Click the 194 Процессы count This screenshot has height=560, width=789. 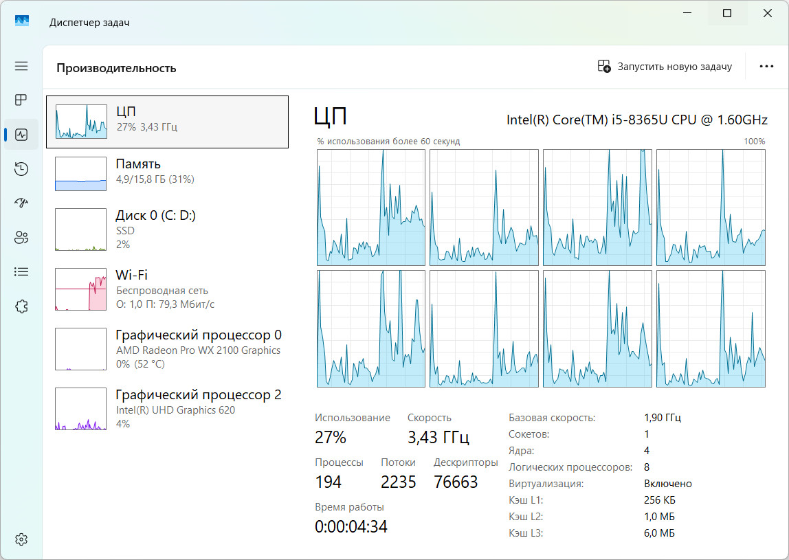tap(328, 482)
